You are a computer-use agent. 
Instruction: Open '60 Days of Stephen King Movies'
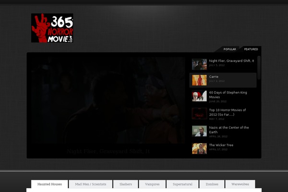[x=228, y=95]
